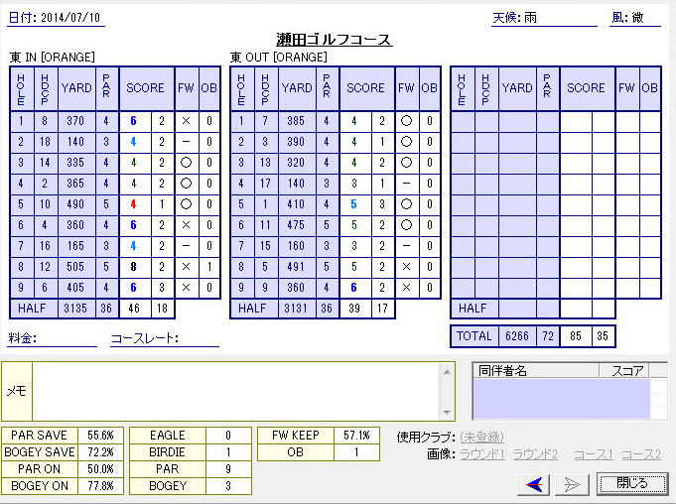
Task: Select the 同伴者名 column header
Action: tap(536, 370)
